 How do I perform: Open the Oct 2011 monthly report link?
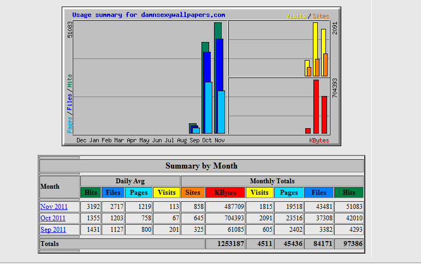(52, 218)
